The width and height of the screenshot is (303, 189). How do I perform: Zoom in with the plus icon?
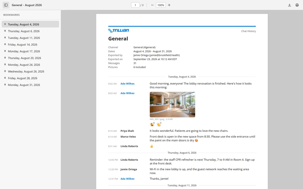[169, 5]
